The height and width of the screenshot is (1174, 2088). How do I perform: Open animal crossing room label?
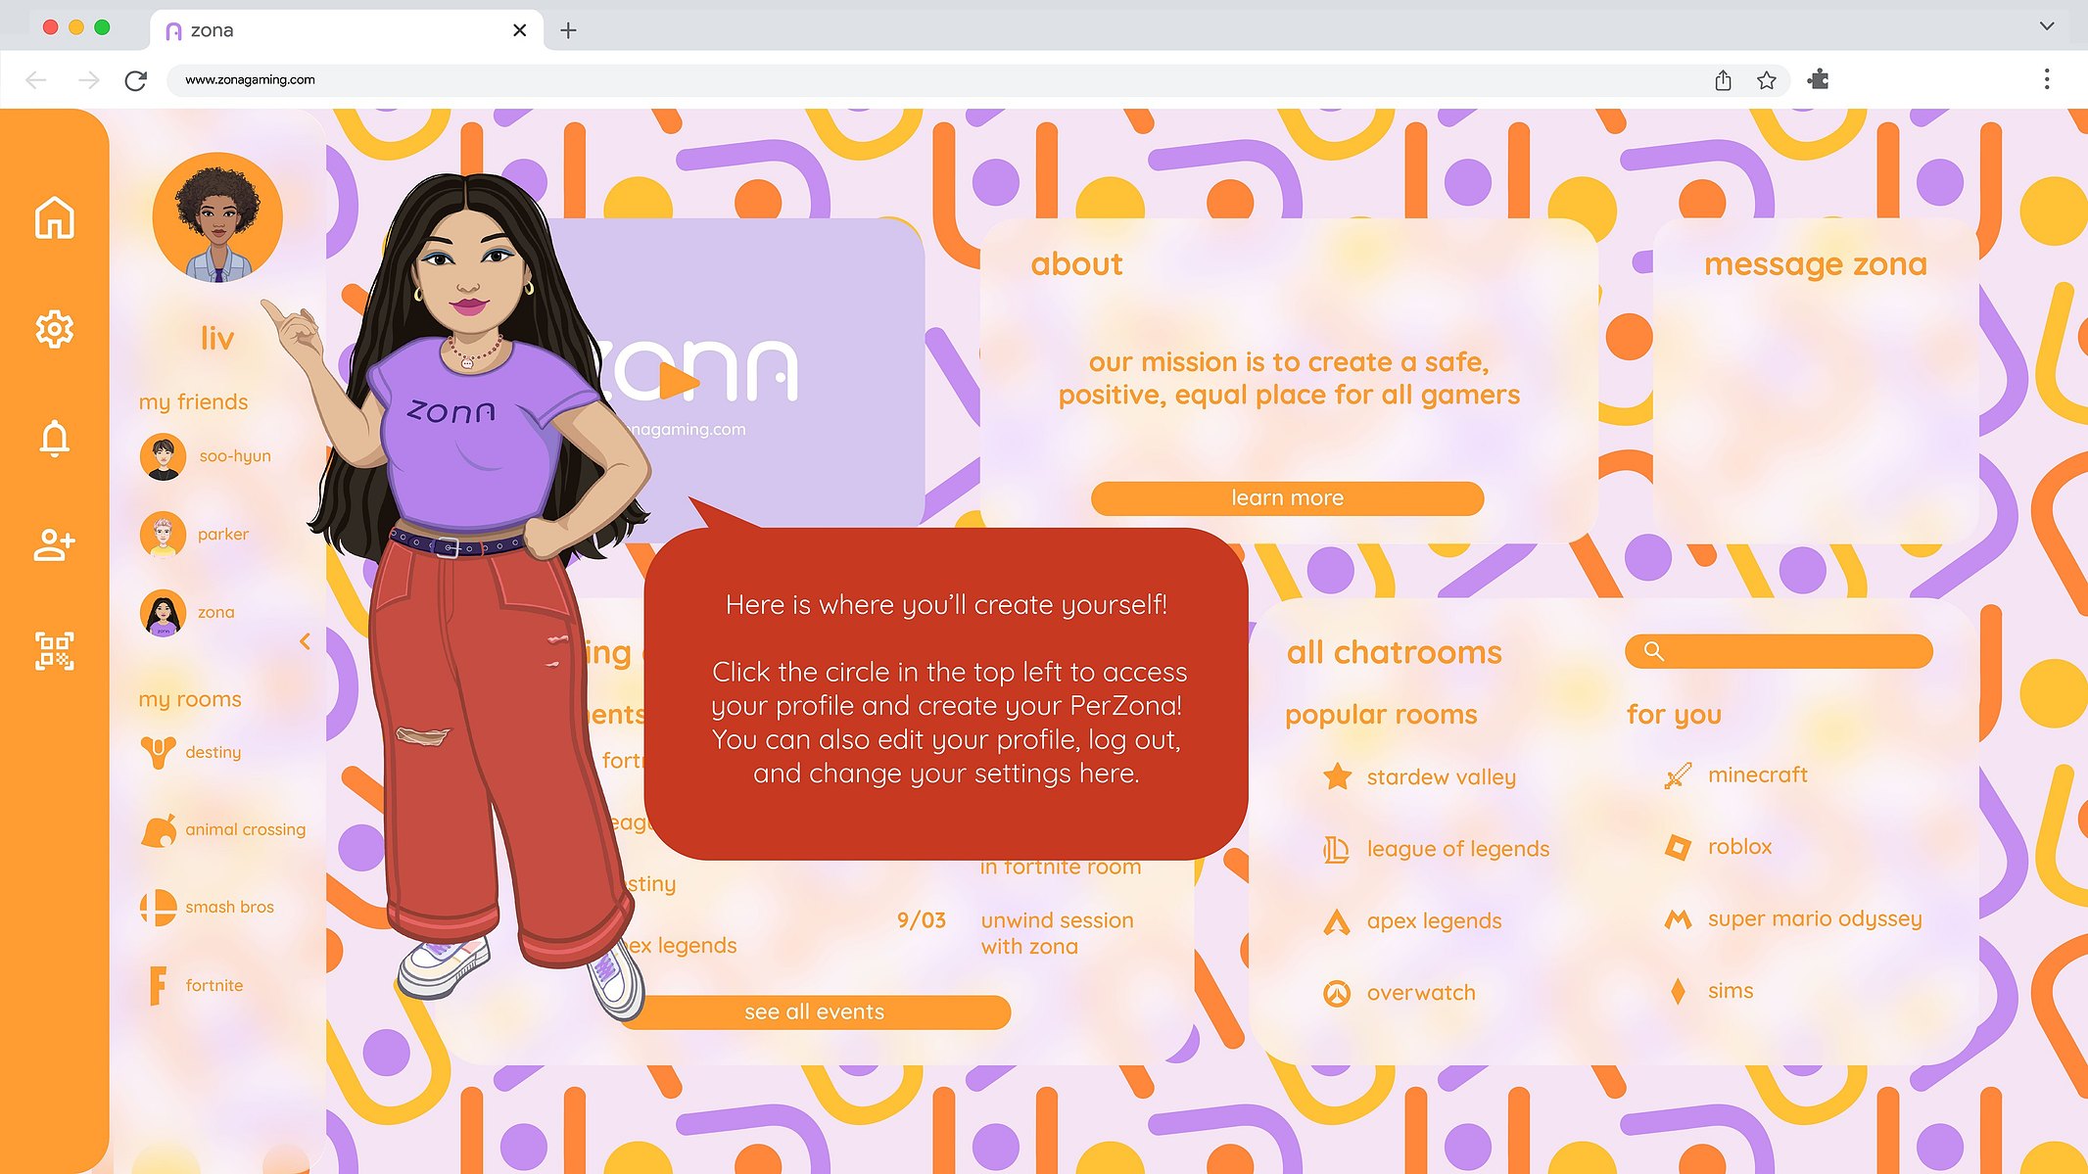coord(245,830)
